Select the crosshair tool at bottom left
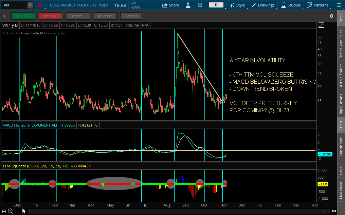Viewport: 345px width, 215px height. (3, 211)
